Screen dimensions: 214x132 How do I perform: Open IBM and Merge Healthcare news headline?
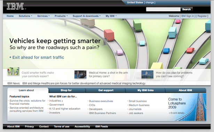pyautogui.click(x=84, y=83)
